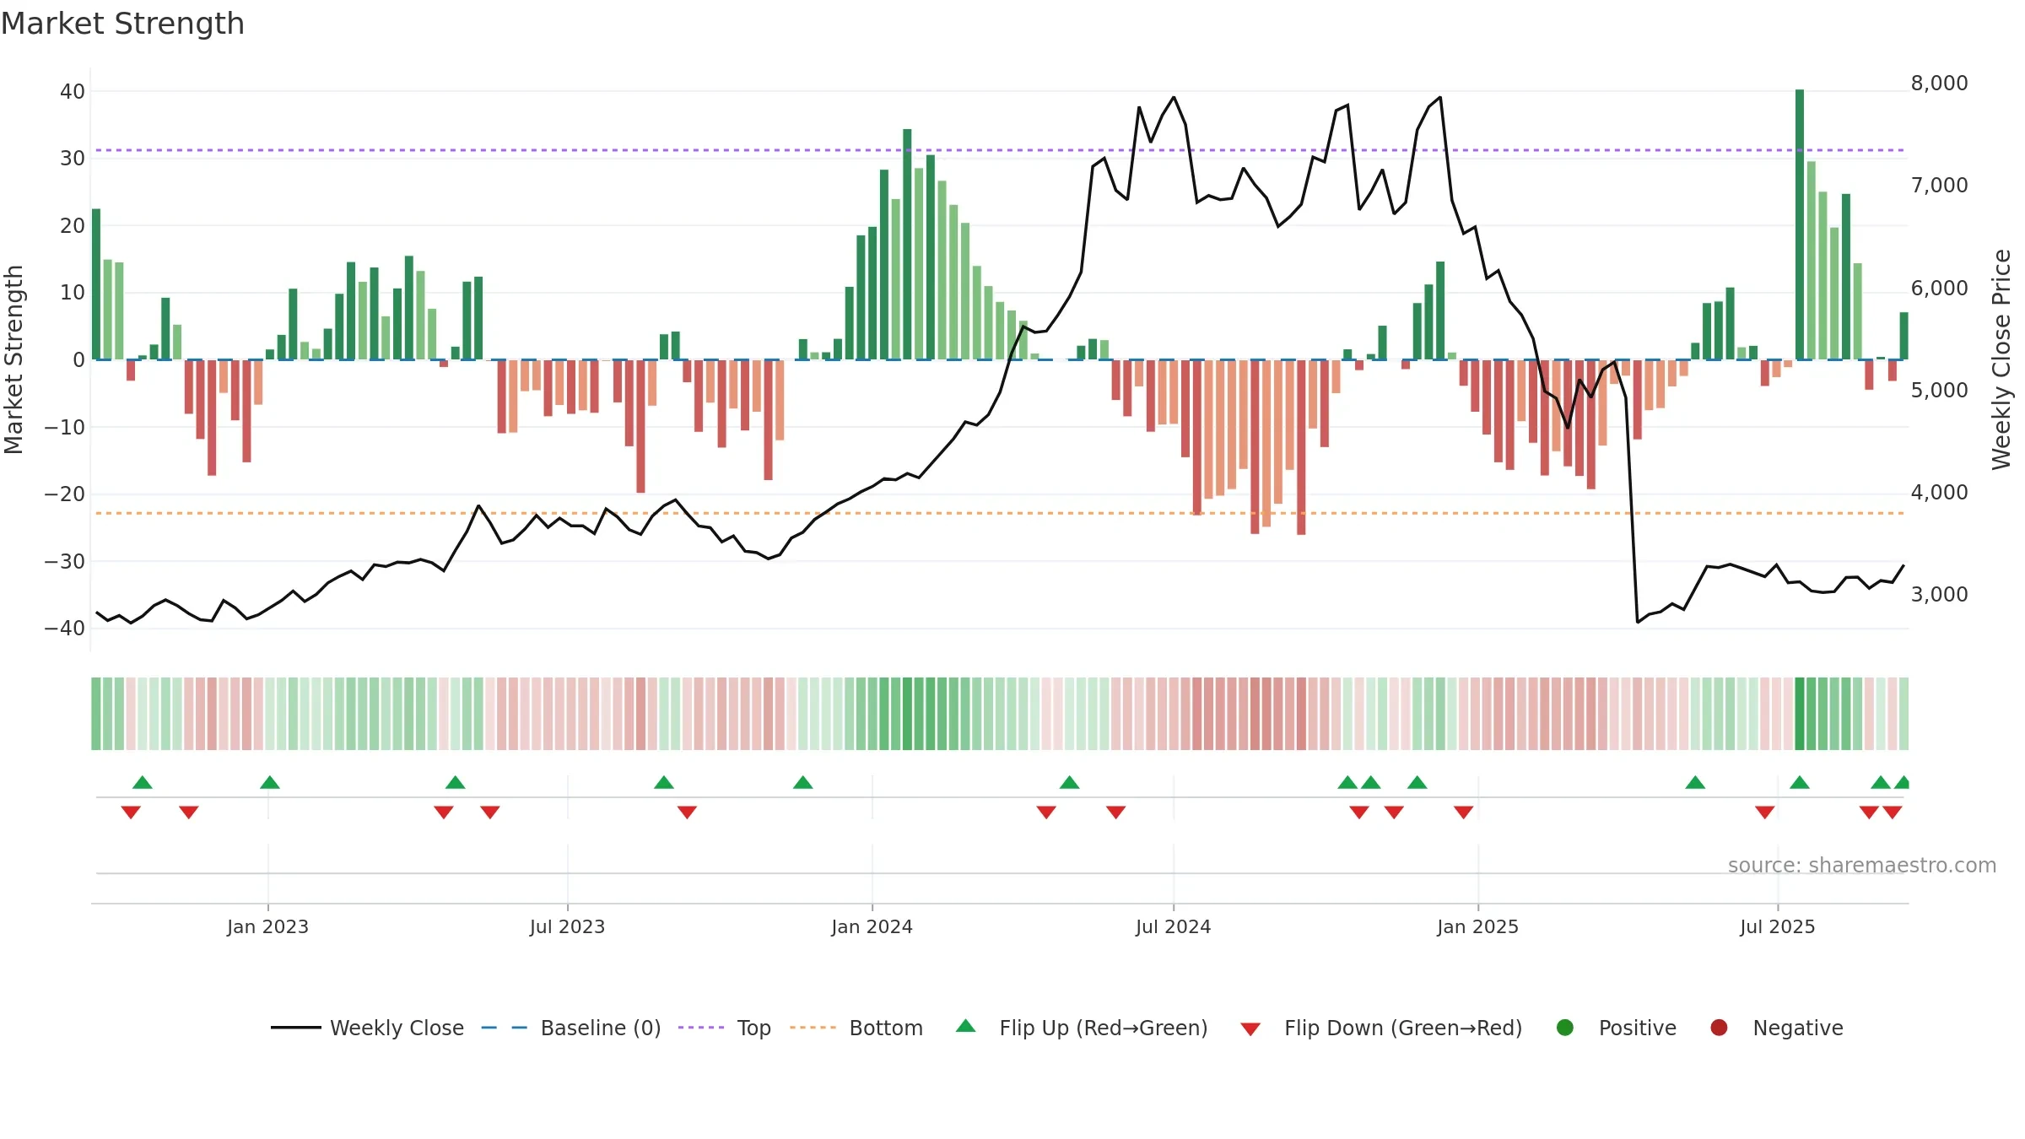Toggle the Bottom legend entry
The width and height of the screenshot is (2025, 1139).
click(x=856, y=1028)
